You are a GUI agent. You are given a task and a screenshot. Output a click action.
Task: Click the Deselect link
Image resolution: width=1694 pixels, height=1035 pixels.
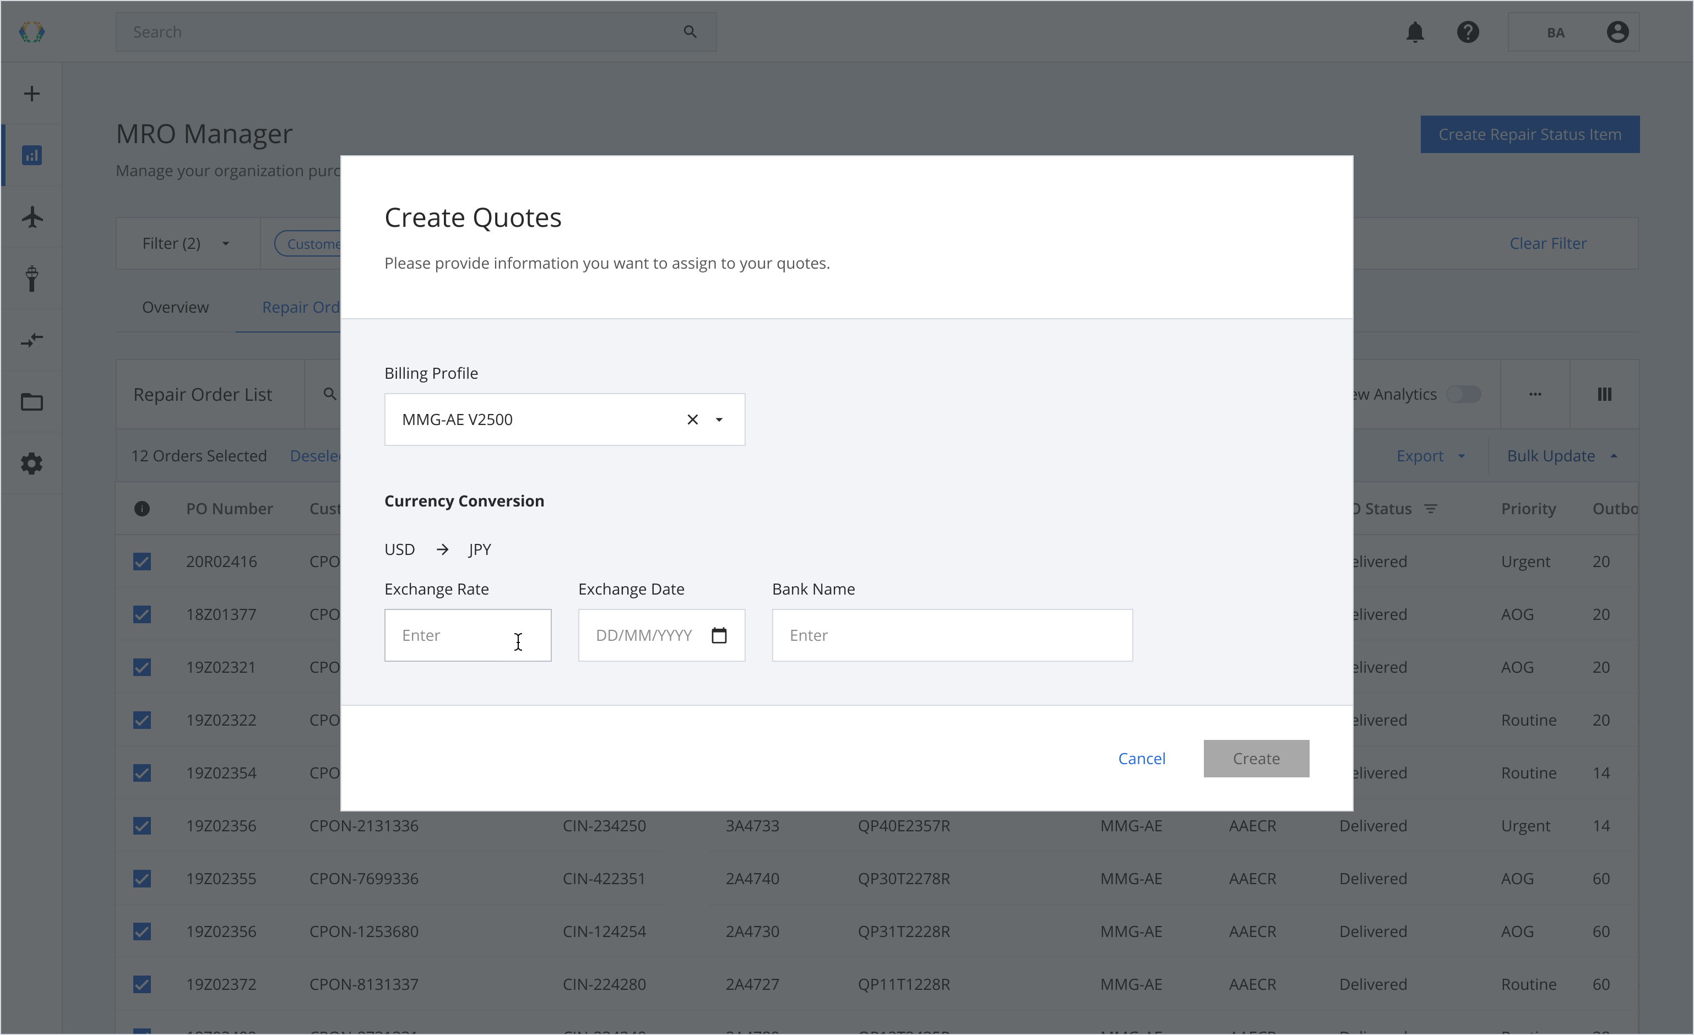pos(315,456)
